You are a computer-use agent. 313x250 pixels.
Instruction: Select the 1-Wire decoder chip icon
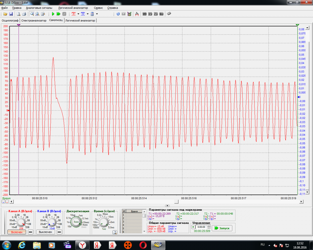pyautogui.click(x=162, y=14)
